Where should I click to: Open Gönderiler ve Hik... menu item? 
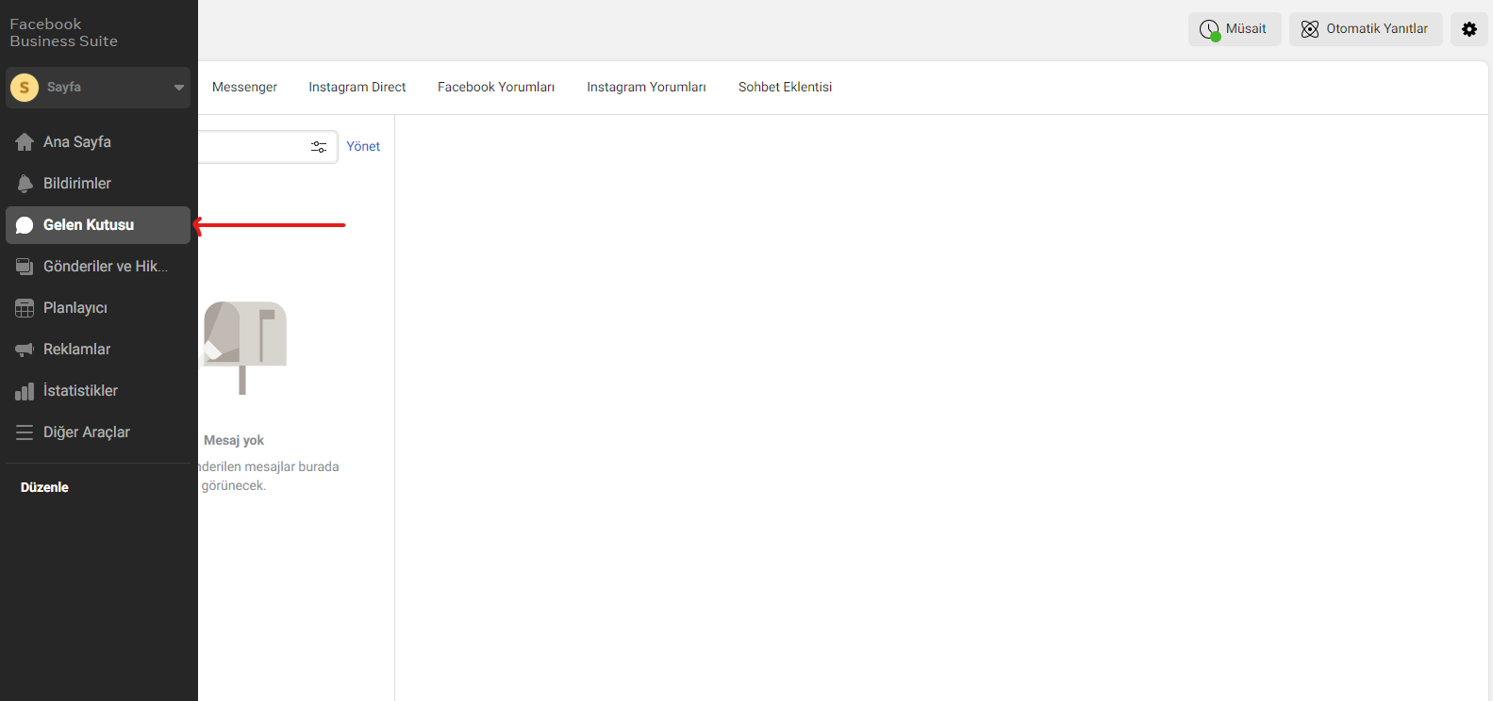click(x=98, y=267)
